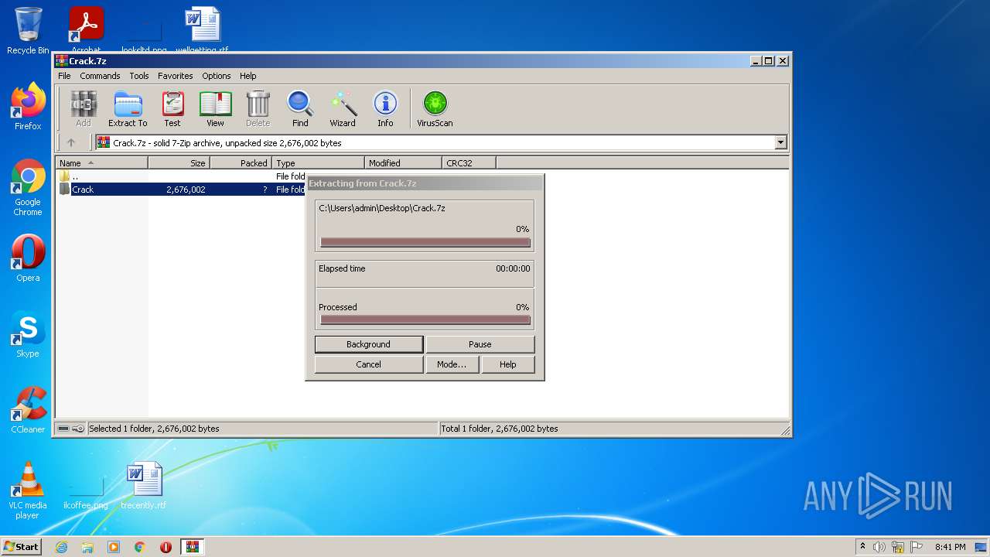Open the Firefox desktop shortcut
This screenshot has height=557, width=990.
tap(28, 107)
